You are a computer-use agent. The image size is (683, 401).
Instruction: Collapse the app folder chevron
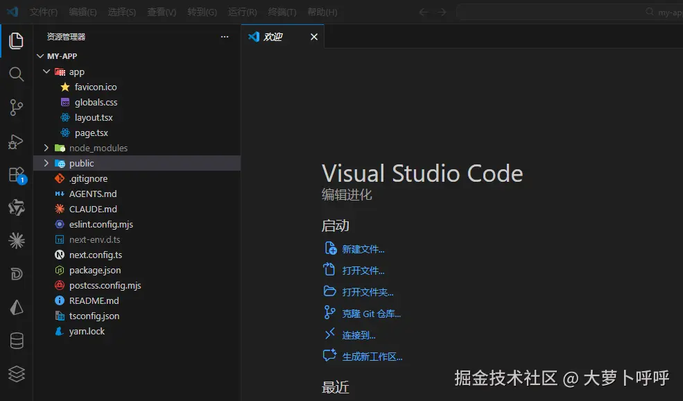pyautogui.click(x=46, y=71)
